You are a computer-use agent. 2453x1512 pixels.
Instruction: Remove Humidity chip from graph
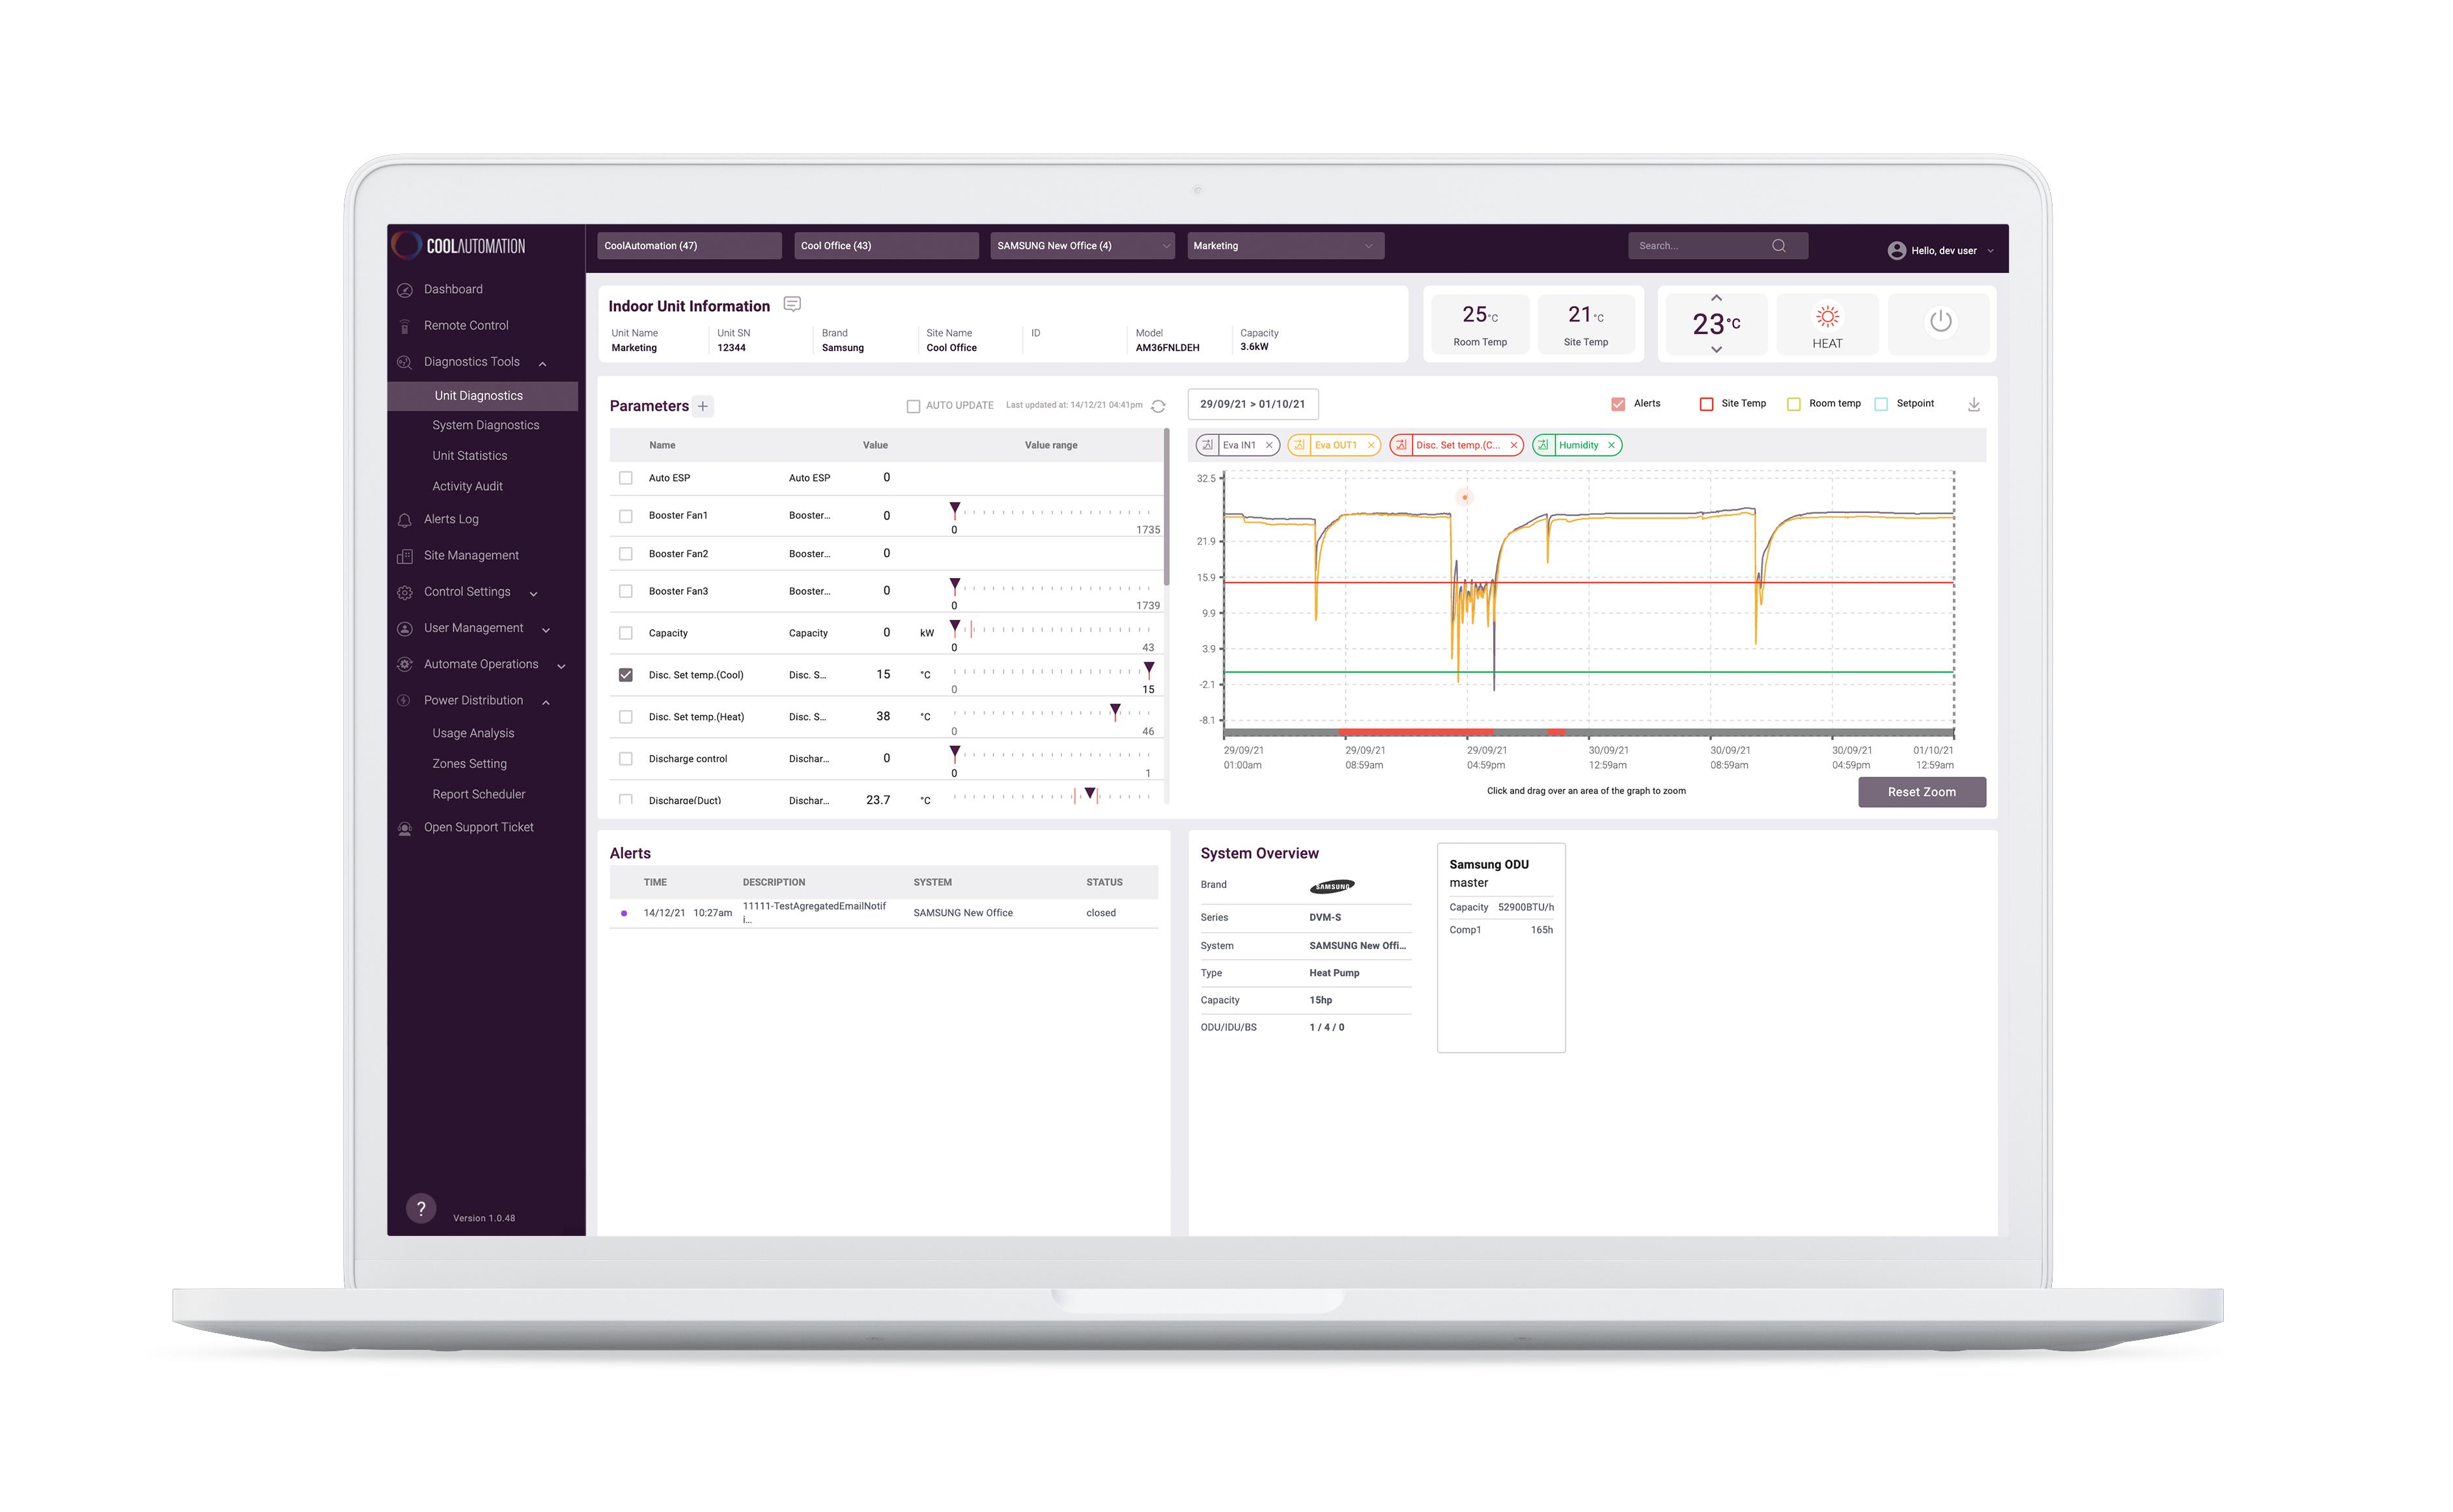(1610, 445)
